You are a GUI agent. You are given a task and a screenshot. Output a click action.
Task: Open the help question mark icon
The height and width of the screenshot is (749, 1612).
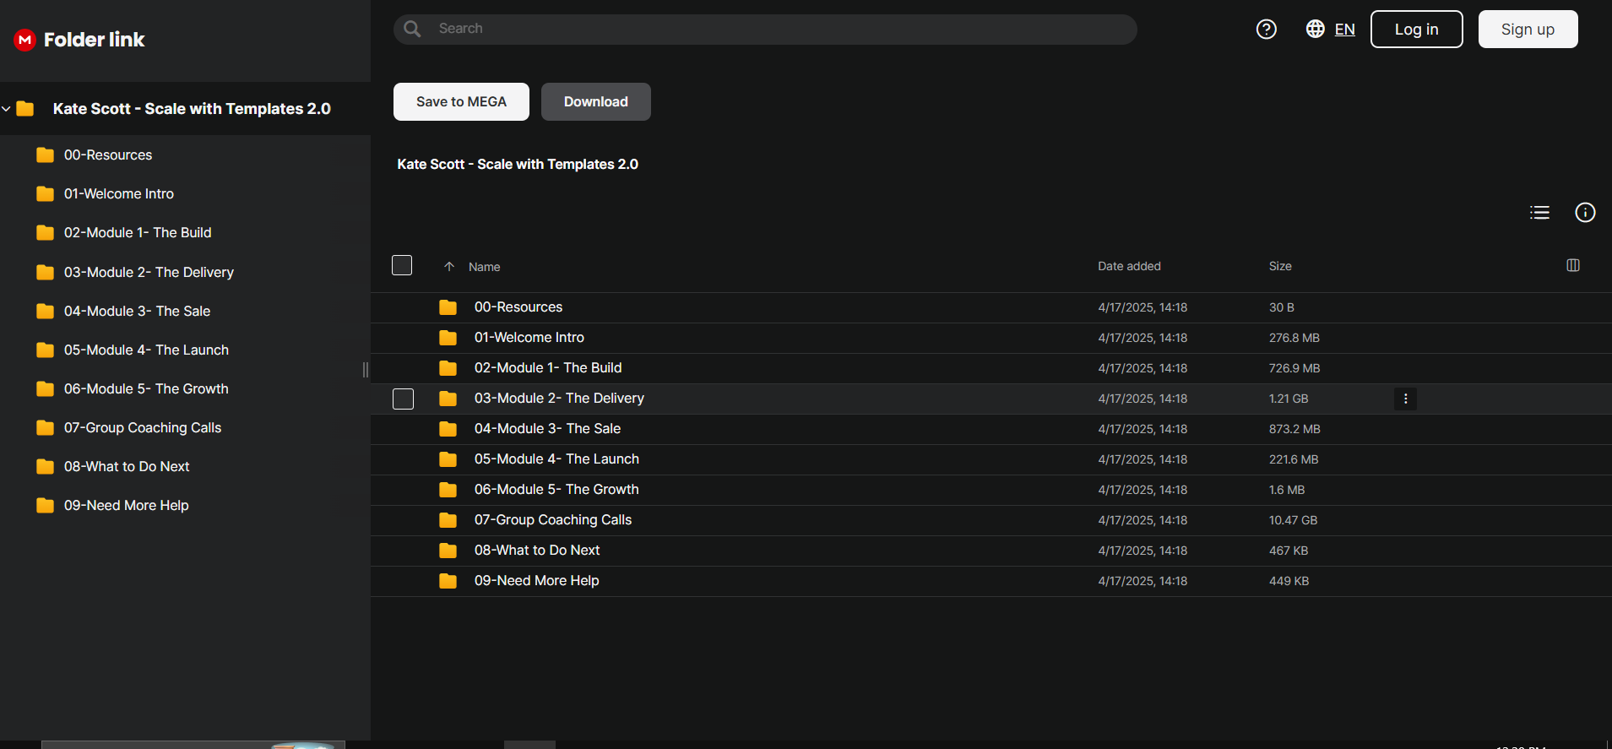[x=1266, y=30]
